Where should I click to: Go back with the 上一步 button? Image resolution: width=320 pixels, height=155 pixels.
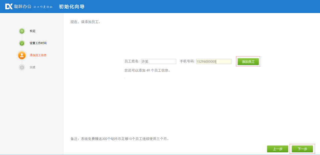click(x=277, y=149)
